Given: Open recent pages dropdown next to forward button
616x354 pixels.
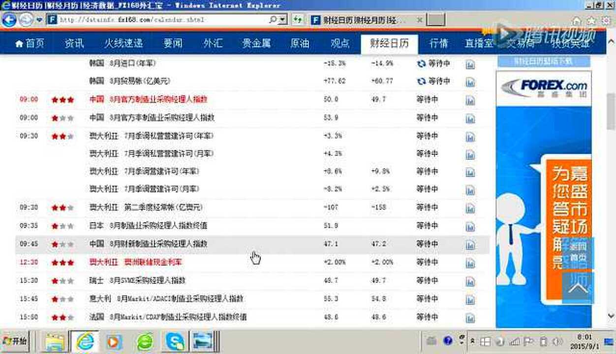Looking at the screenshot, I should pos(39,20).
